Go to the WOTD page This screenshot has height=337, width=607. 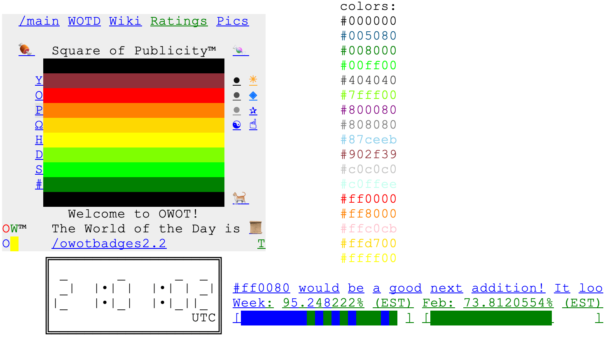click(x=84, y=21)
